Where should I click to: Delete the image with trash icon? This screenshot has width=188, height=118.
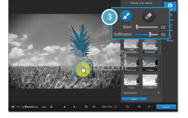86,107
